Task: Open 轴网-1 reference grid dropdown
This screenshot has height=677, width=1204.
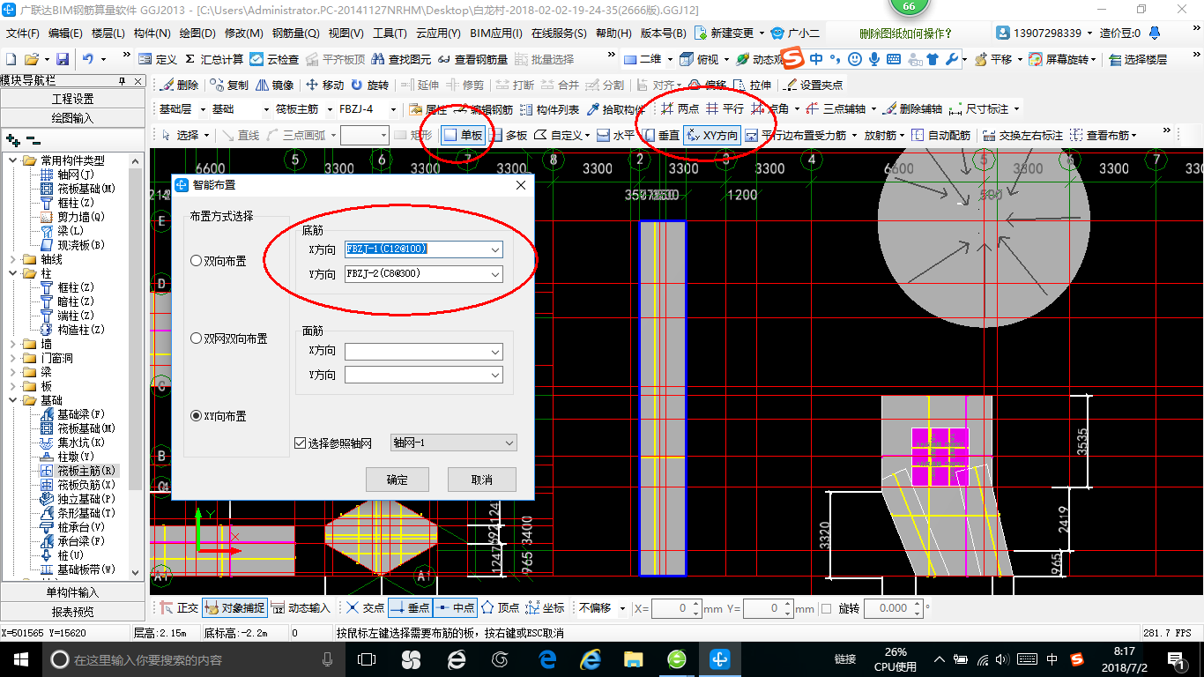Action: (x=453, y=443)
